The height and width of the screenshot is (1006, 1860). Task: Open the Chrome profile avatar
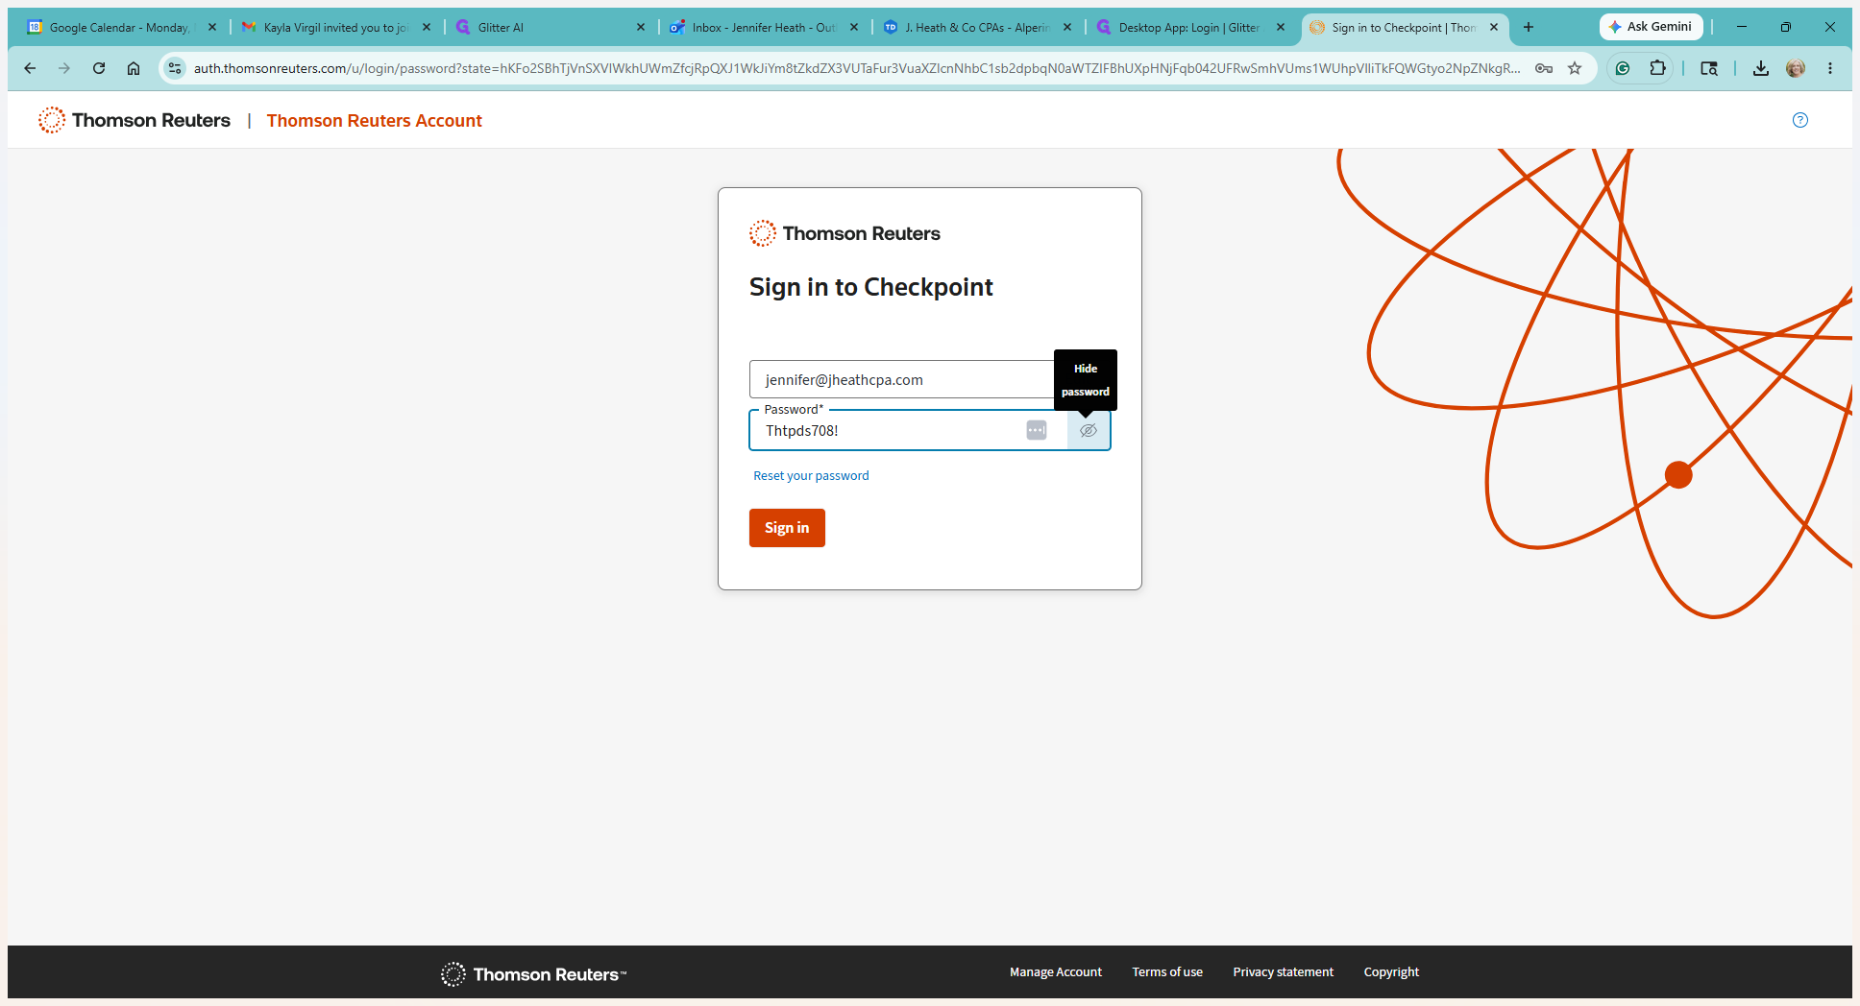(1796, 68)
